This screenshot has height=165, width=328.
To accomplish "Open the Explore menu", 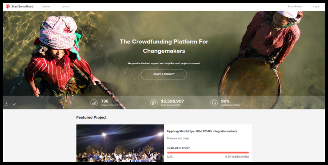I will pos(46,7).
